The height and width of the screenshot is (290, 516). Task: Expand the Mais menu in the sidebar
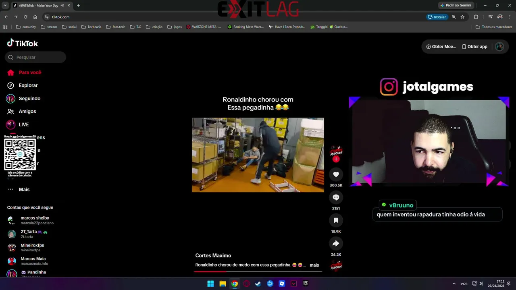18,189
